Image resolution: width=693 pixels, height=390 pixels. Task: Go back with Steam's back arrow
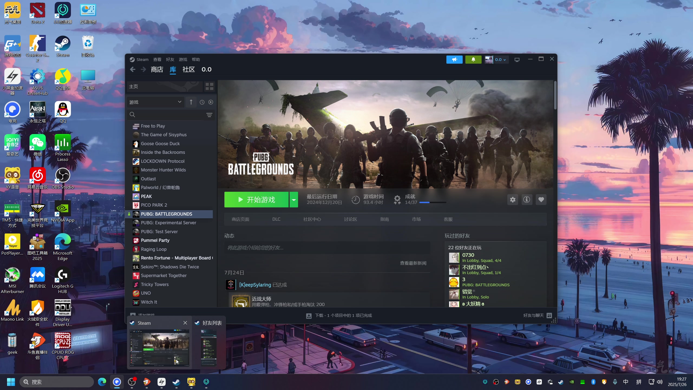(x=132, y=70)
